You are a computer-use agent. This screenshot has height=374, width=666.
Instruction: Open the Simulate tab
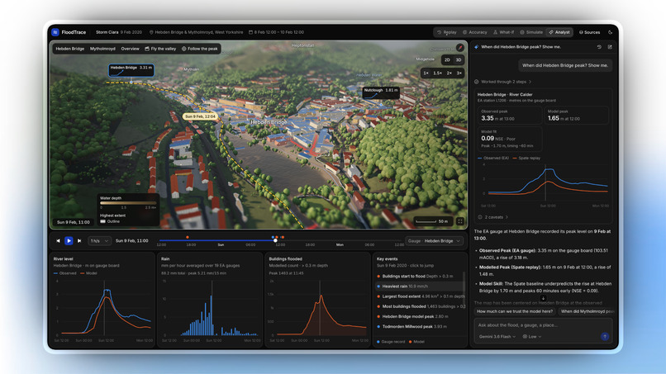[531, 32]
